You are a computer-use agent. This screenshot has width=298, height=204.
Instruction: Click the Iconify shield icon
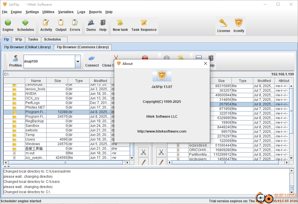238,23
